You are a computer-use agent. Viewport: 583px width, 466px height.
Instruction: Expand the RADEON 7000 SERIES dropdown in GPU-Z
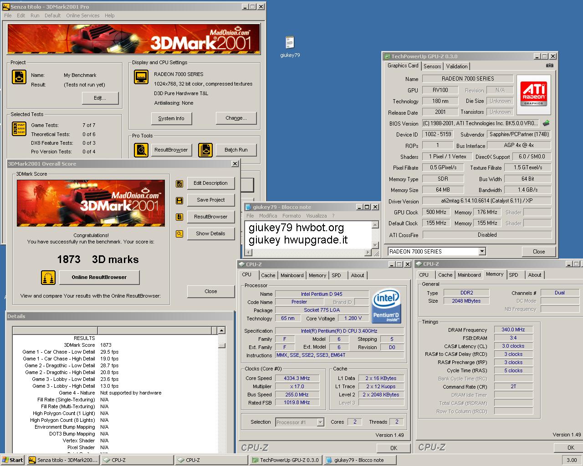482,251
